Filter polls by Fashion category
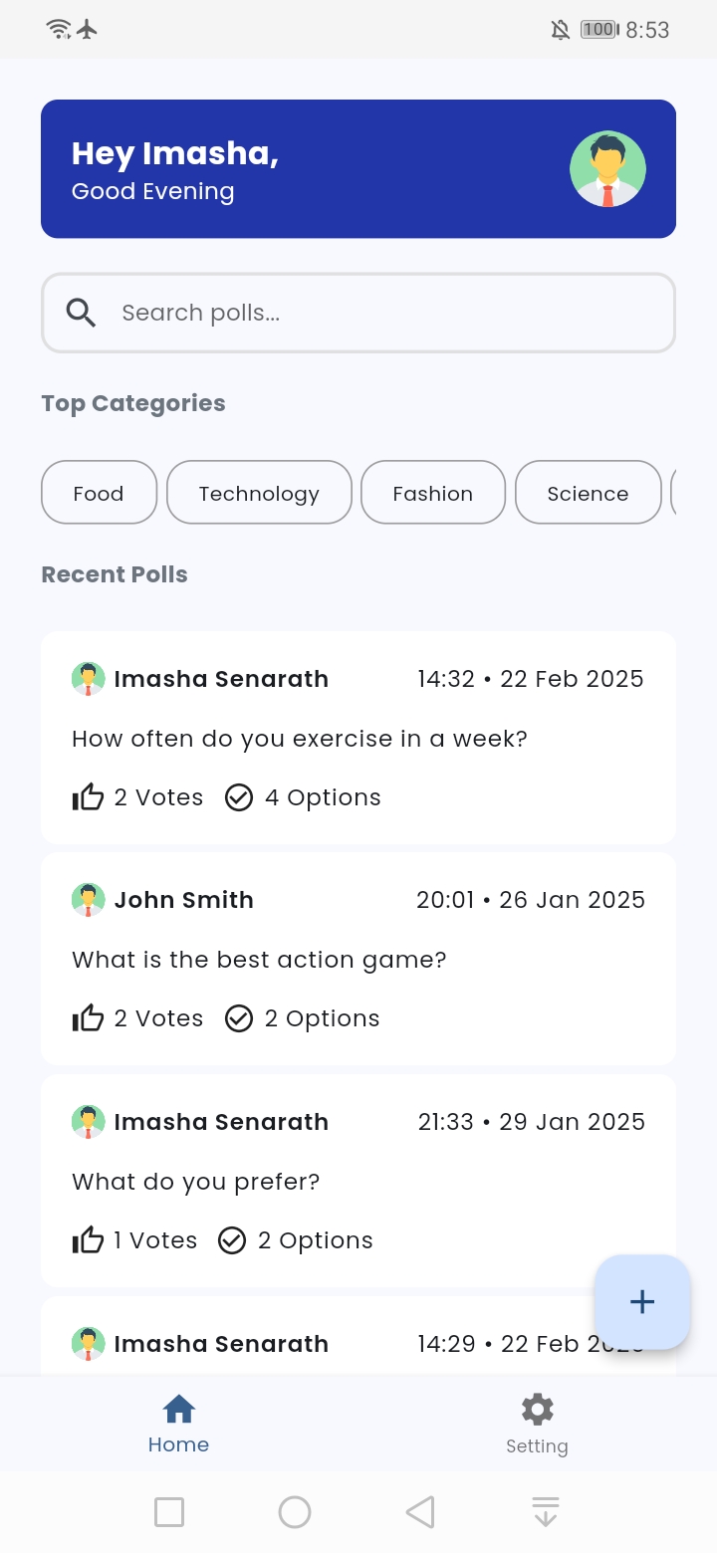The image size is (717, 1553). pyautogui.click(x=432, y=493)
